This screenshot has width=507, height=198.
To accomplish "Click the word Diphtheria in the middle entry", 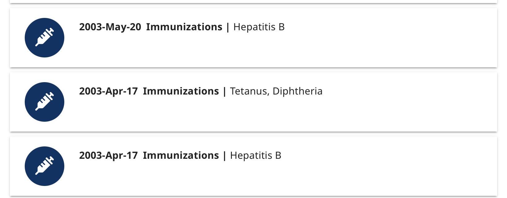I will coord(297,91).
